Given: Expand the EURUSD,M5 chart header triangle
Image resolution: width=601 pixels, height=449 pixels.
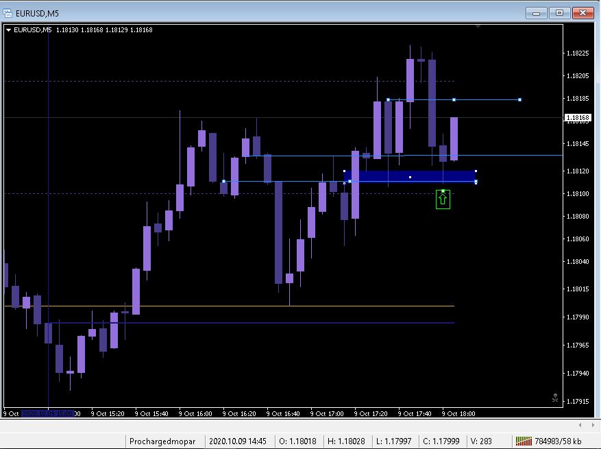Looking at the screenshot, I should (8, 30).
